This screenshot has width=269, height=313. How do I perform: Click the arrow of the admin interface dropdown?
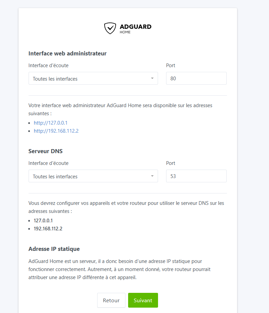click(152, 78)
